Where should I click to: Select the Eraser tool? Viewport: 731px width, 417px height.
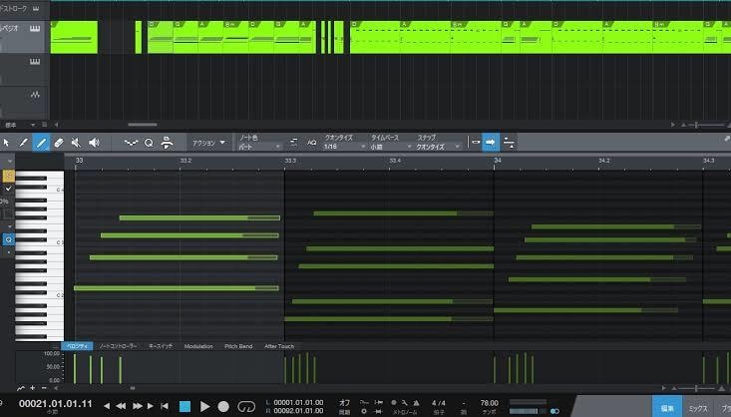[59, 143]
